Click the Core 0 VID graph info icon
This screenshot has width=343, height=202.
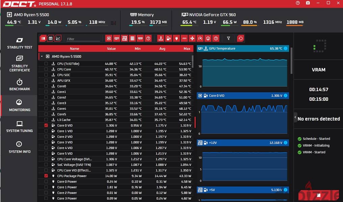click(286, 96)
